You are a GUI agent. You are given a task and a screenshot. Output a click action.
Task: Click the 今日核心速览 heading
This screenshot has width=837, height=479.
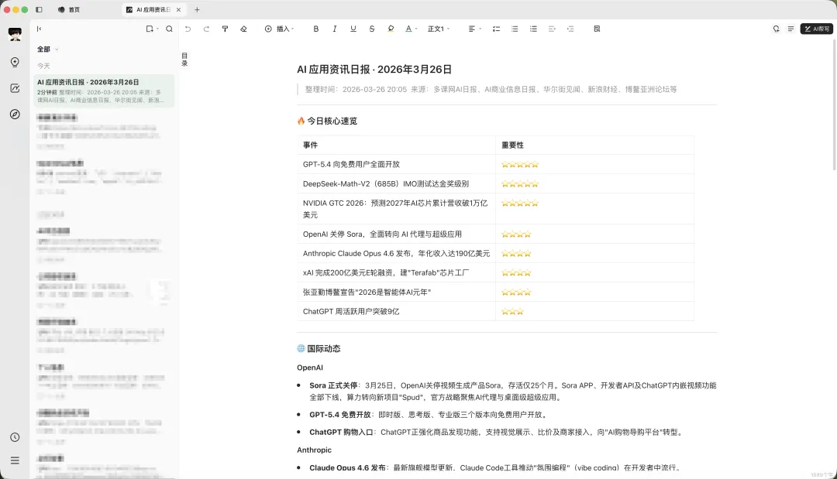click(327, 121)
